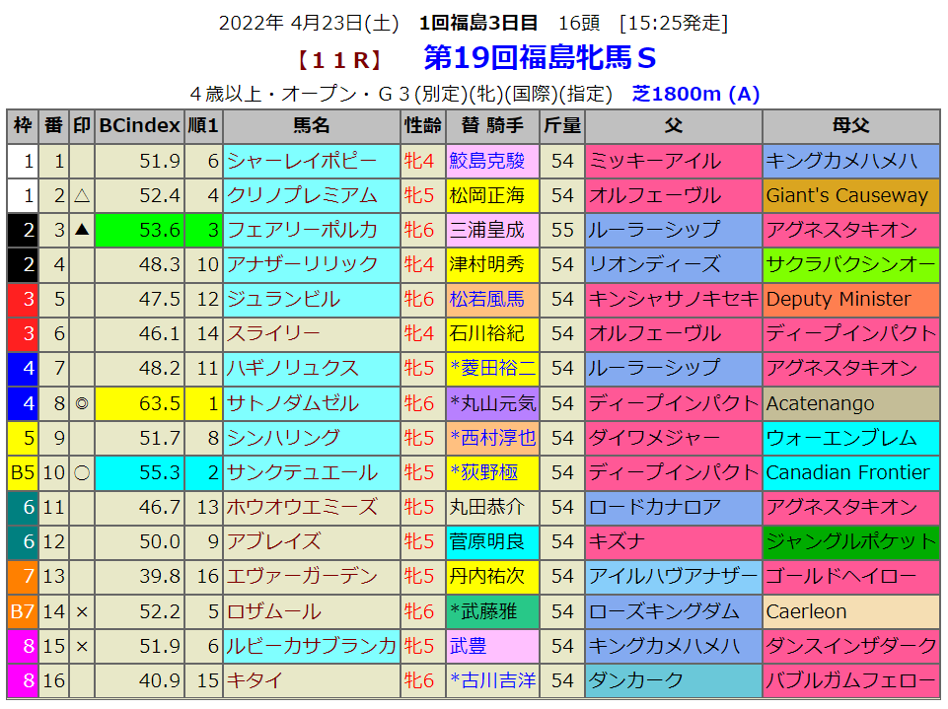This screenshot has width=948, height=709.
Task: Click the 母父 column header
Action: [x=850, y=125]
